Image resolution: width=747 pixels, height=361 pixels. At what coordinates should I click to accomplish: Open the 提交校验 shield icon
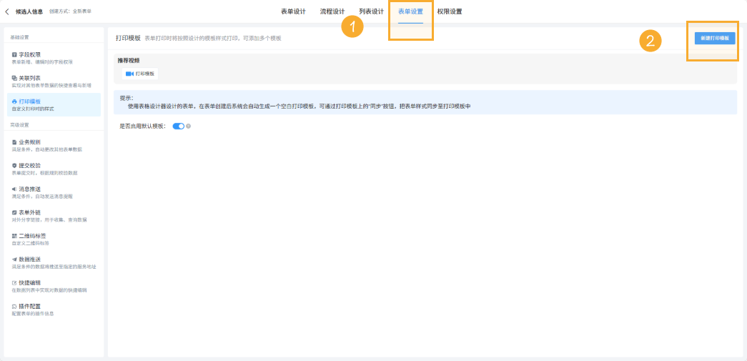coord(14,166)
